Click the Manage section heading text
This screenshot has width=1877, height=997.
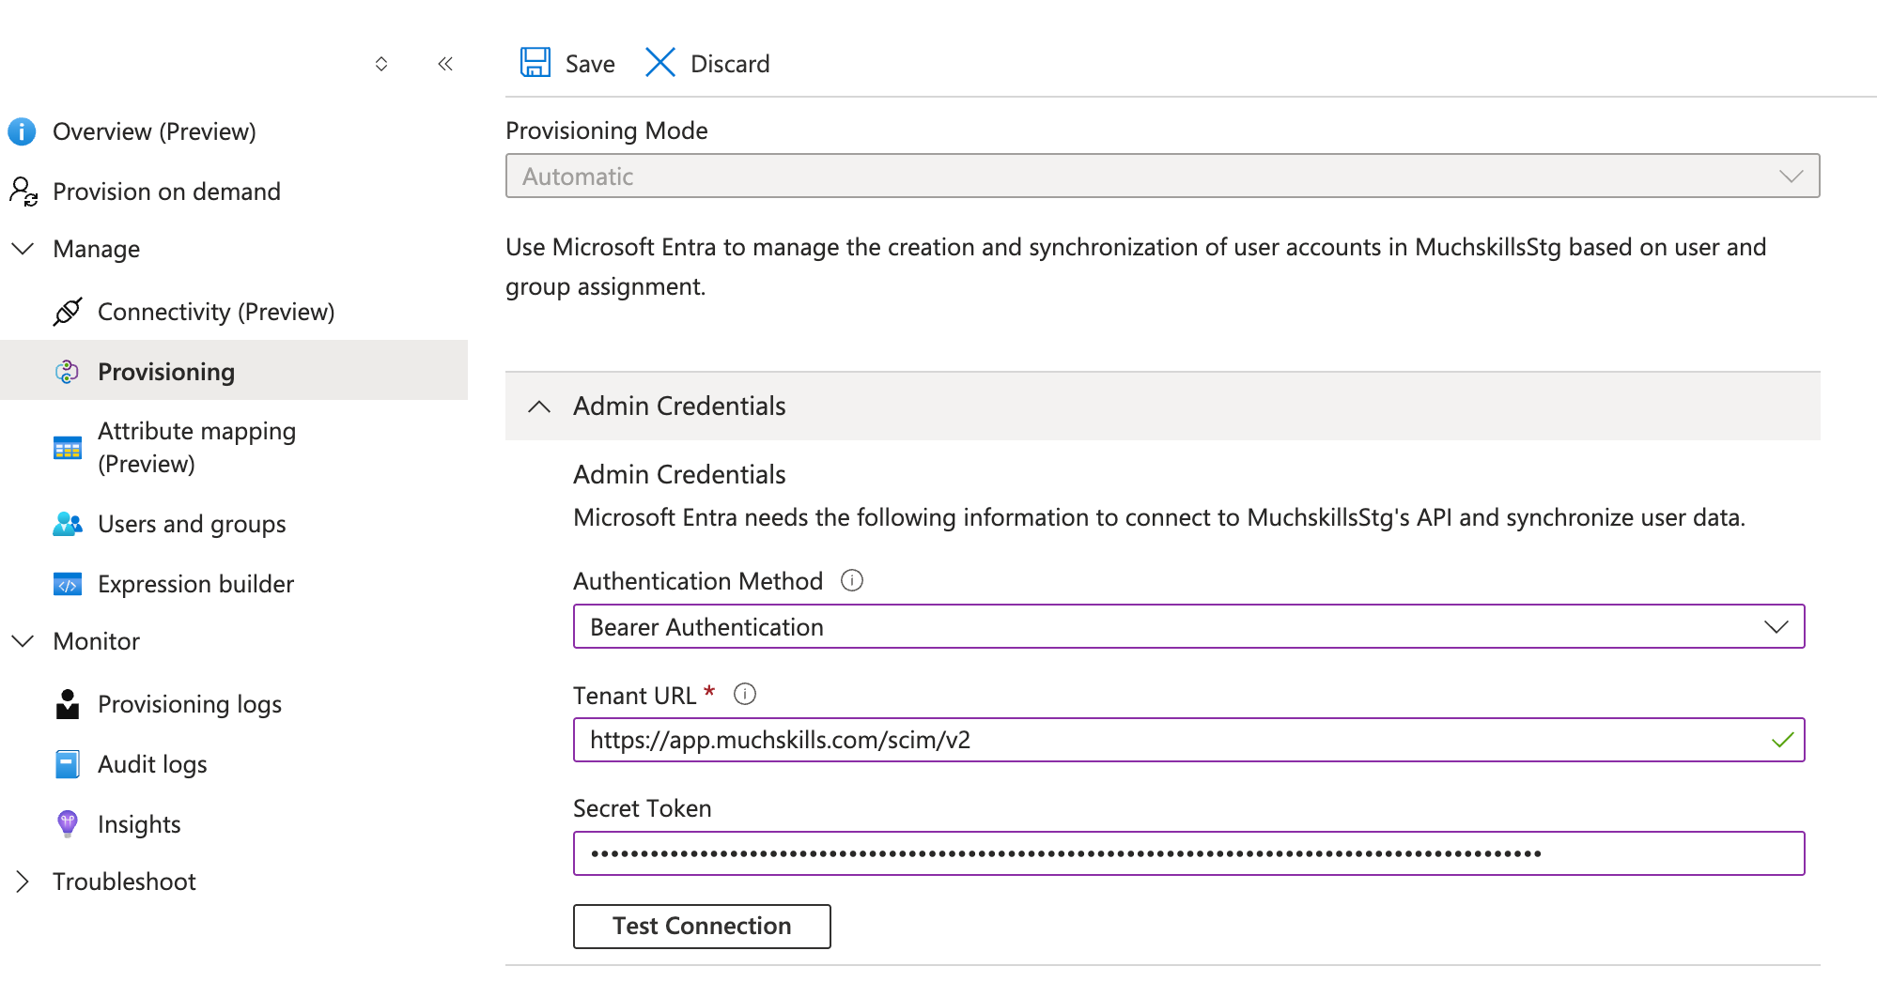point(97,249)
